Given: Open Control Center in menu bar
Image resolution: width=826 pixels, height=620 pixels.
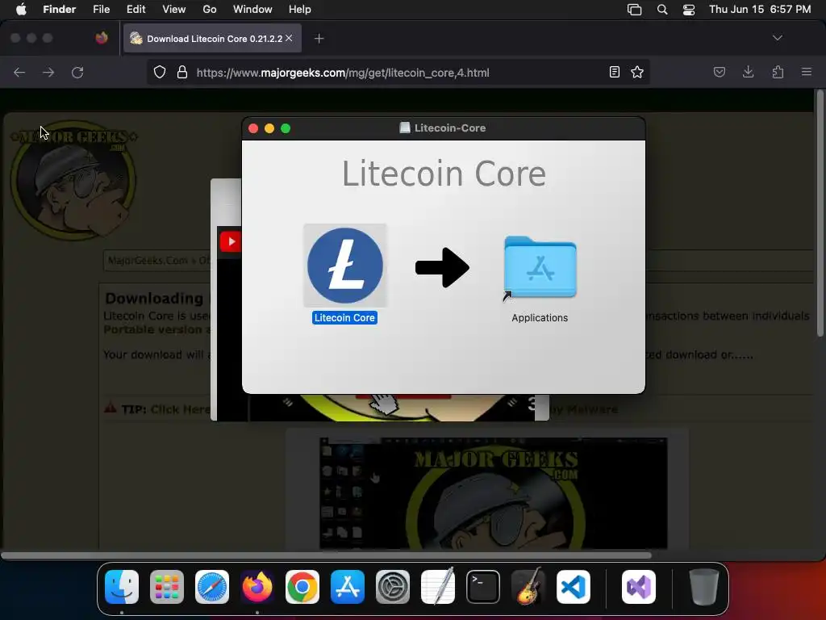Looking at the screenshot, I should (x=689, y=10).
